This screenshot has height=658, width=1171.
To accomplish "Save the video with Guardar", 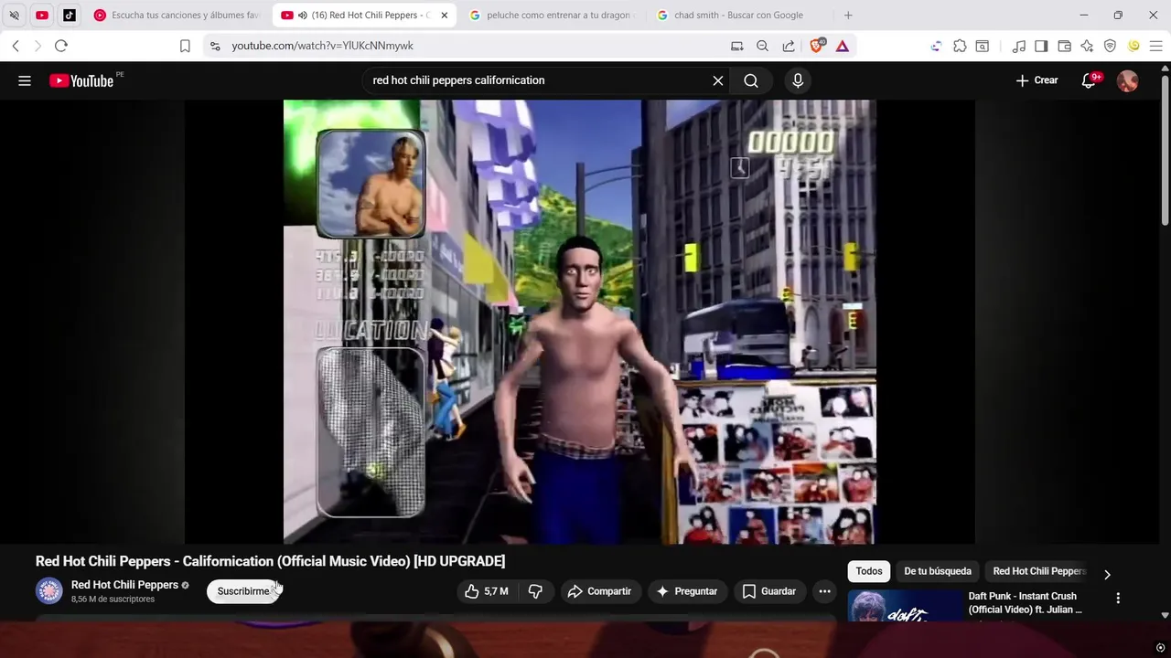I will [x=769, y=591].
